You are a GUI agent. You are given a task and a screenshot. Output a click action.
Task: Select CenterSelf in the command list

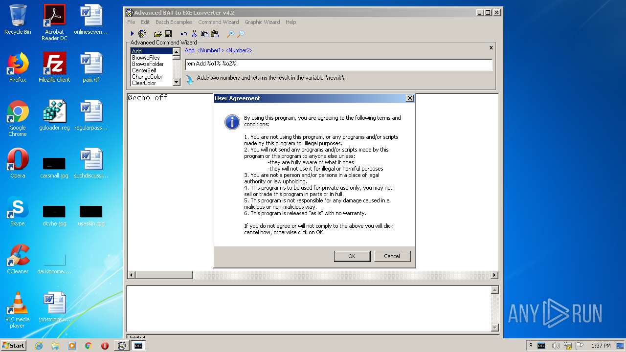(152, 70)
